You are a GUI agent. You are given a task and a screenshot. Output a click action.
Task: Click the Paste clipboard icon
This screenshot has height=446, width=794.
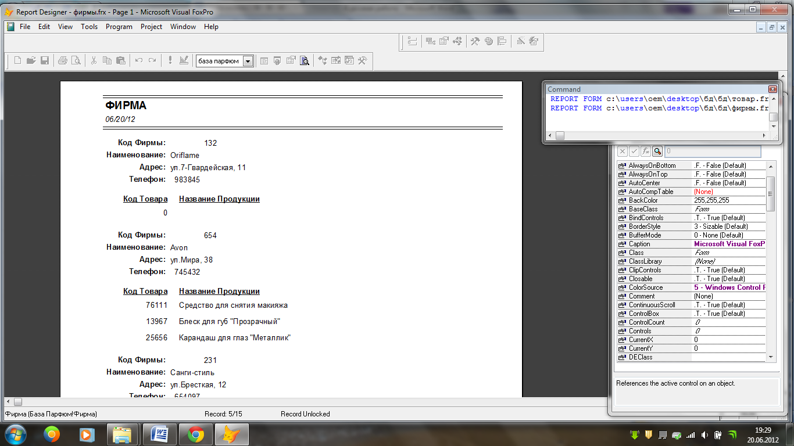120,60
